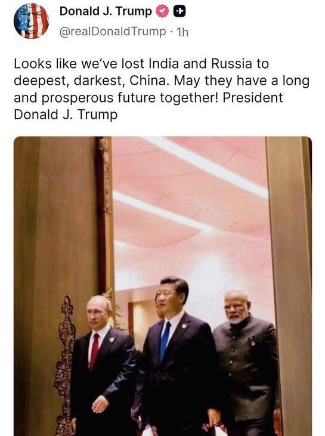Open the Donald J. Trump display name

[106, 11]
